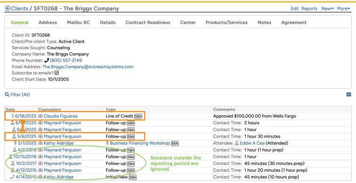This screenshot has height=183, width=356.
Task: Open the Agreement tab
Action: click(x=294, y=23)
